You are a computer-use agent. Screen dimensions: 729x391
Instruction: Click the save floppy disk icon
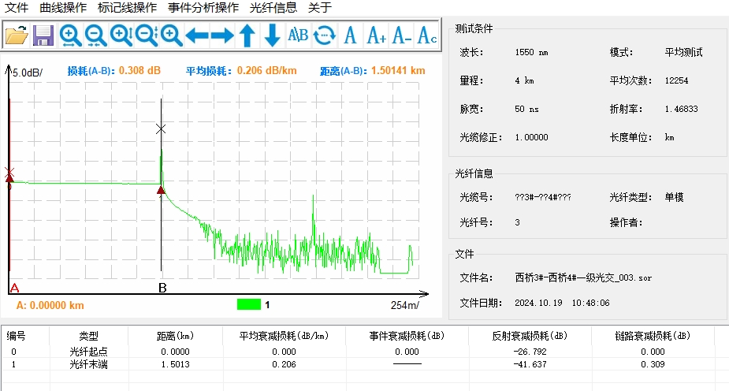[x=43, y=35]
